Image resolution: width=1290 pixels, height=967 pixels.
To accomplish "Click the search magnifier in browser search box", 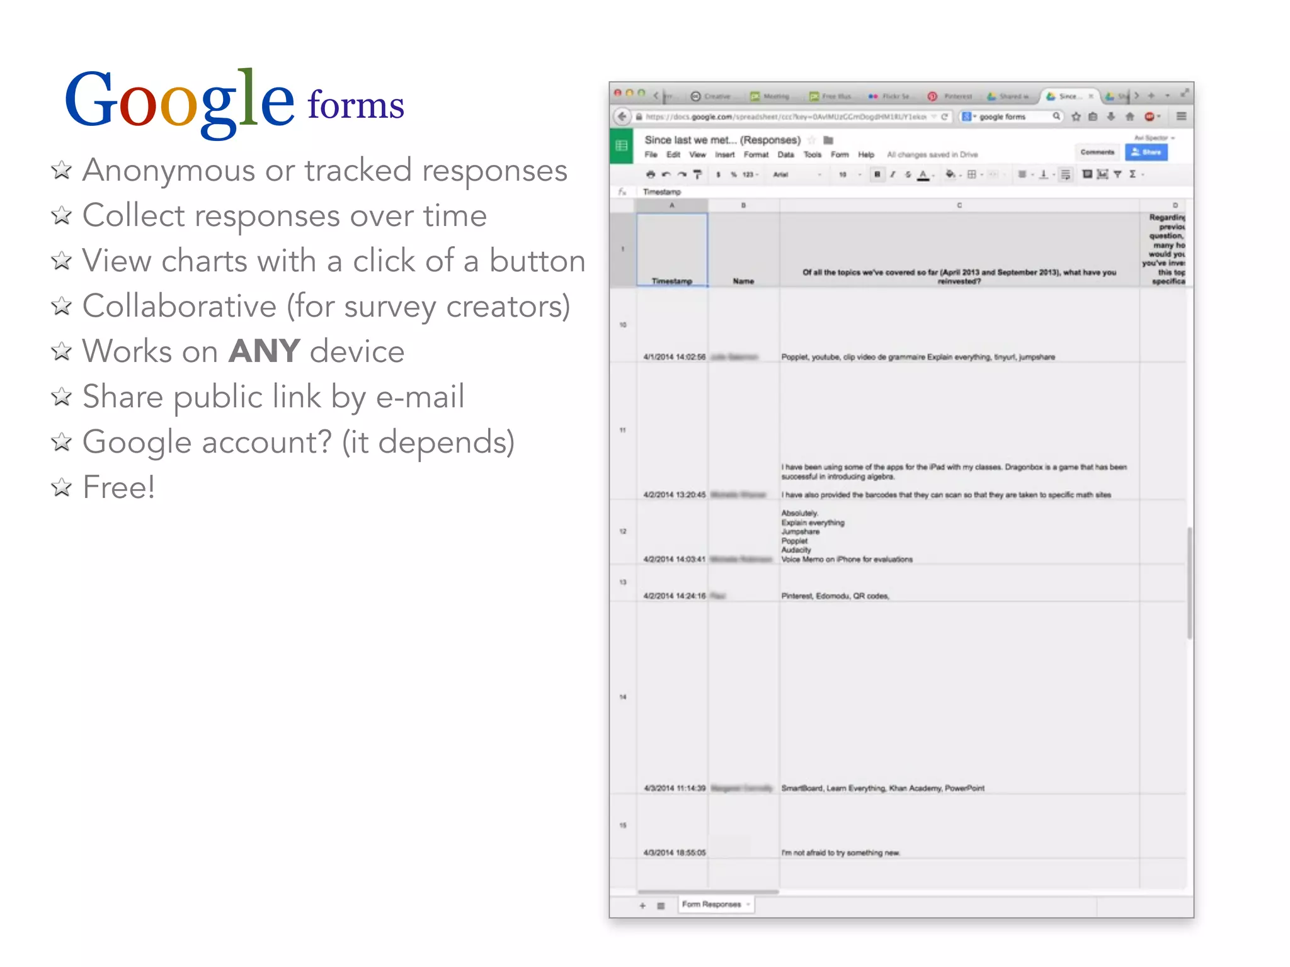I will (1056, 116).
